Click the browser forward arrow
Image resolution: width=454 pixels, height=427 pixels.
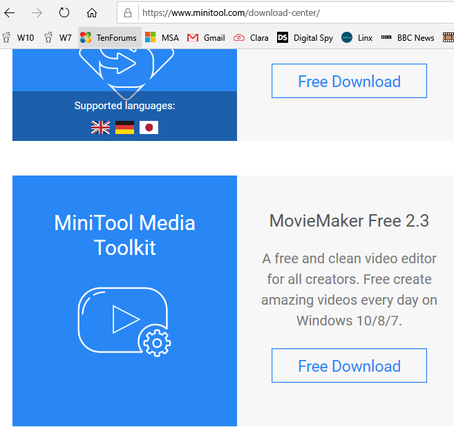pos(37,12)
